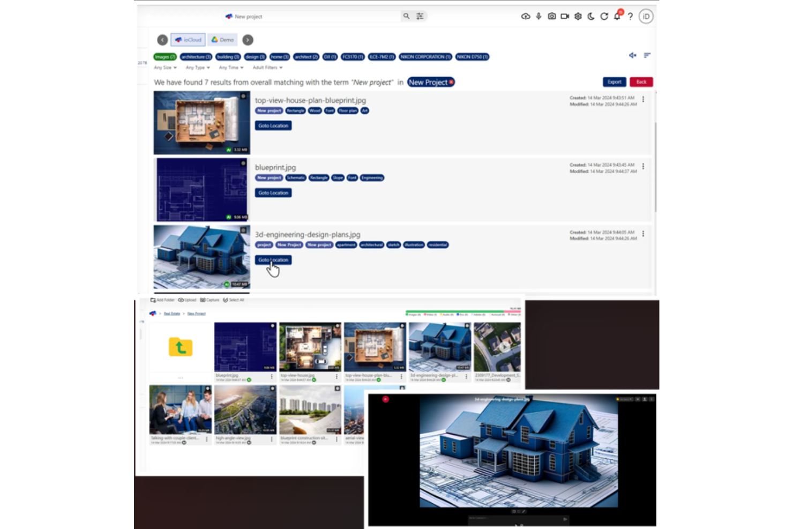
Task: Switch to the Demo Google Drive tab
Action: click(x=222, y=40)
